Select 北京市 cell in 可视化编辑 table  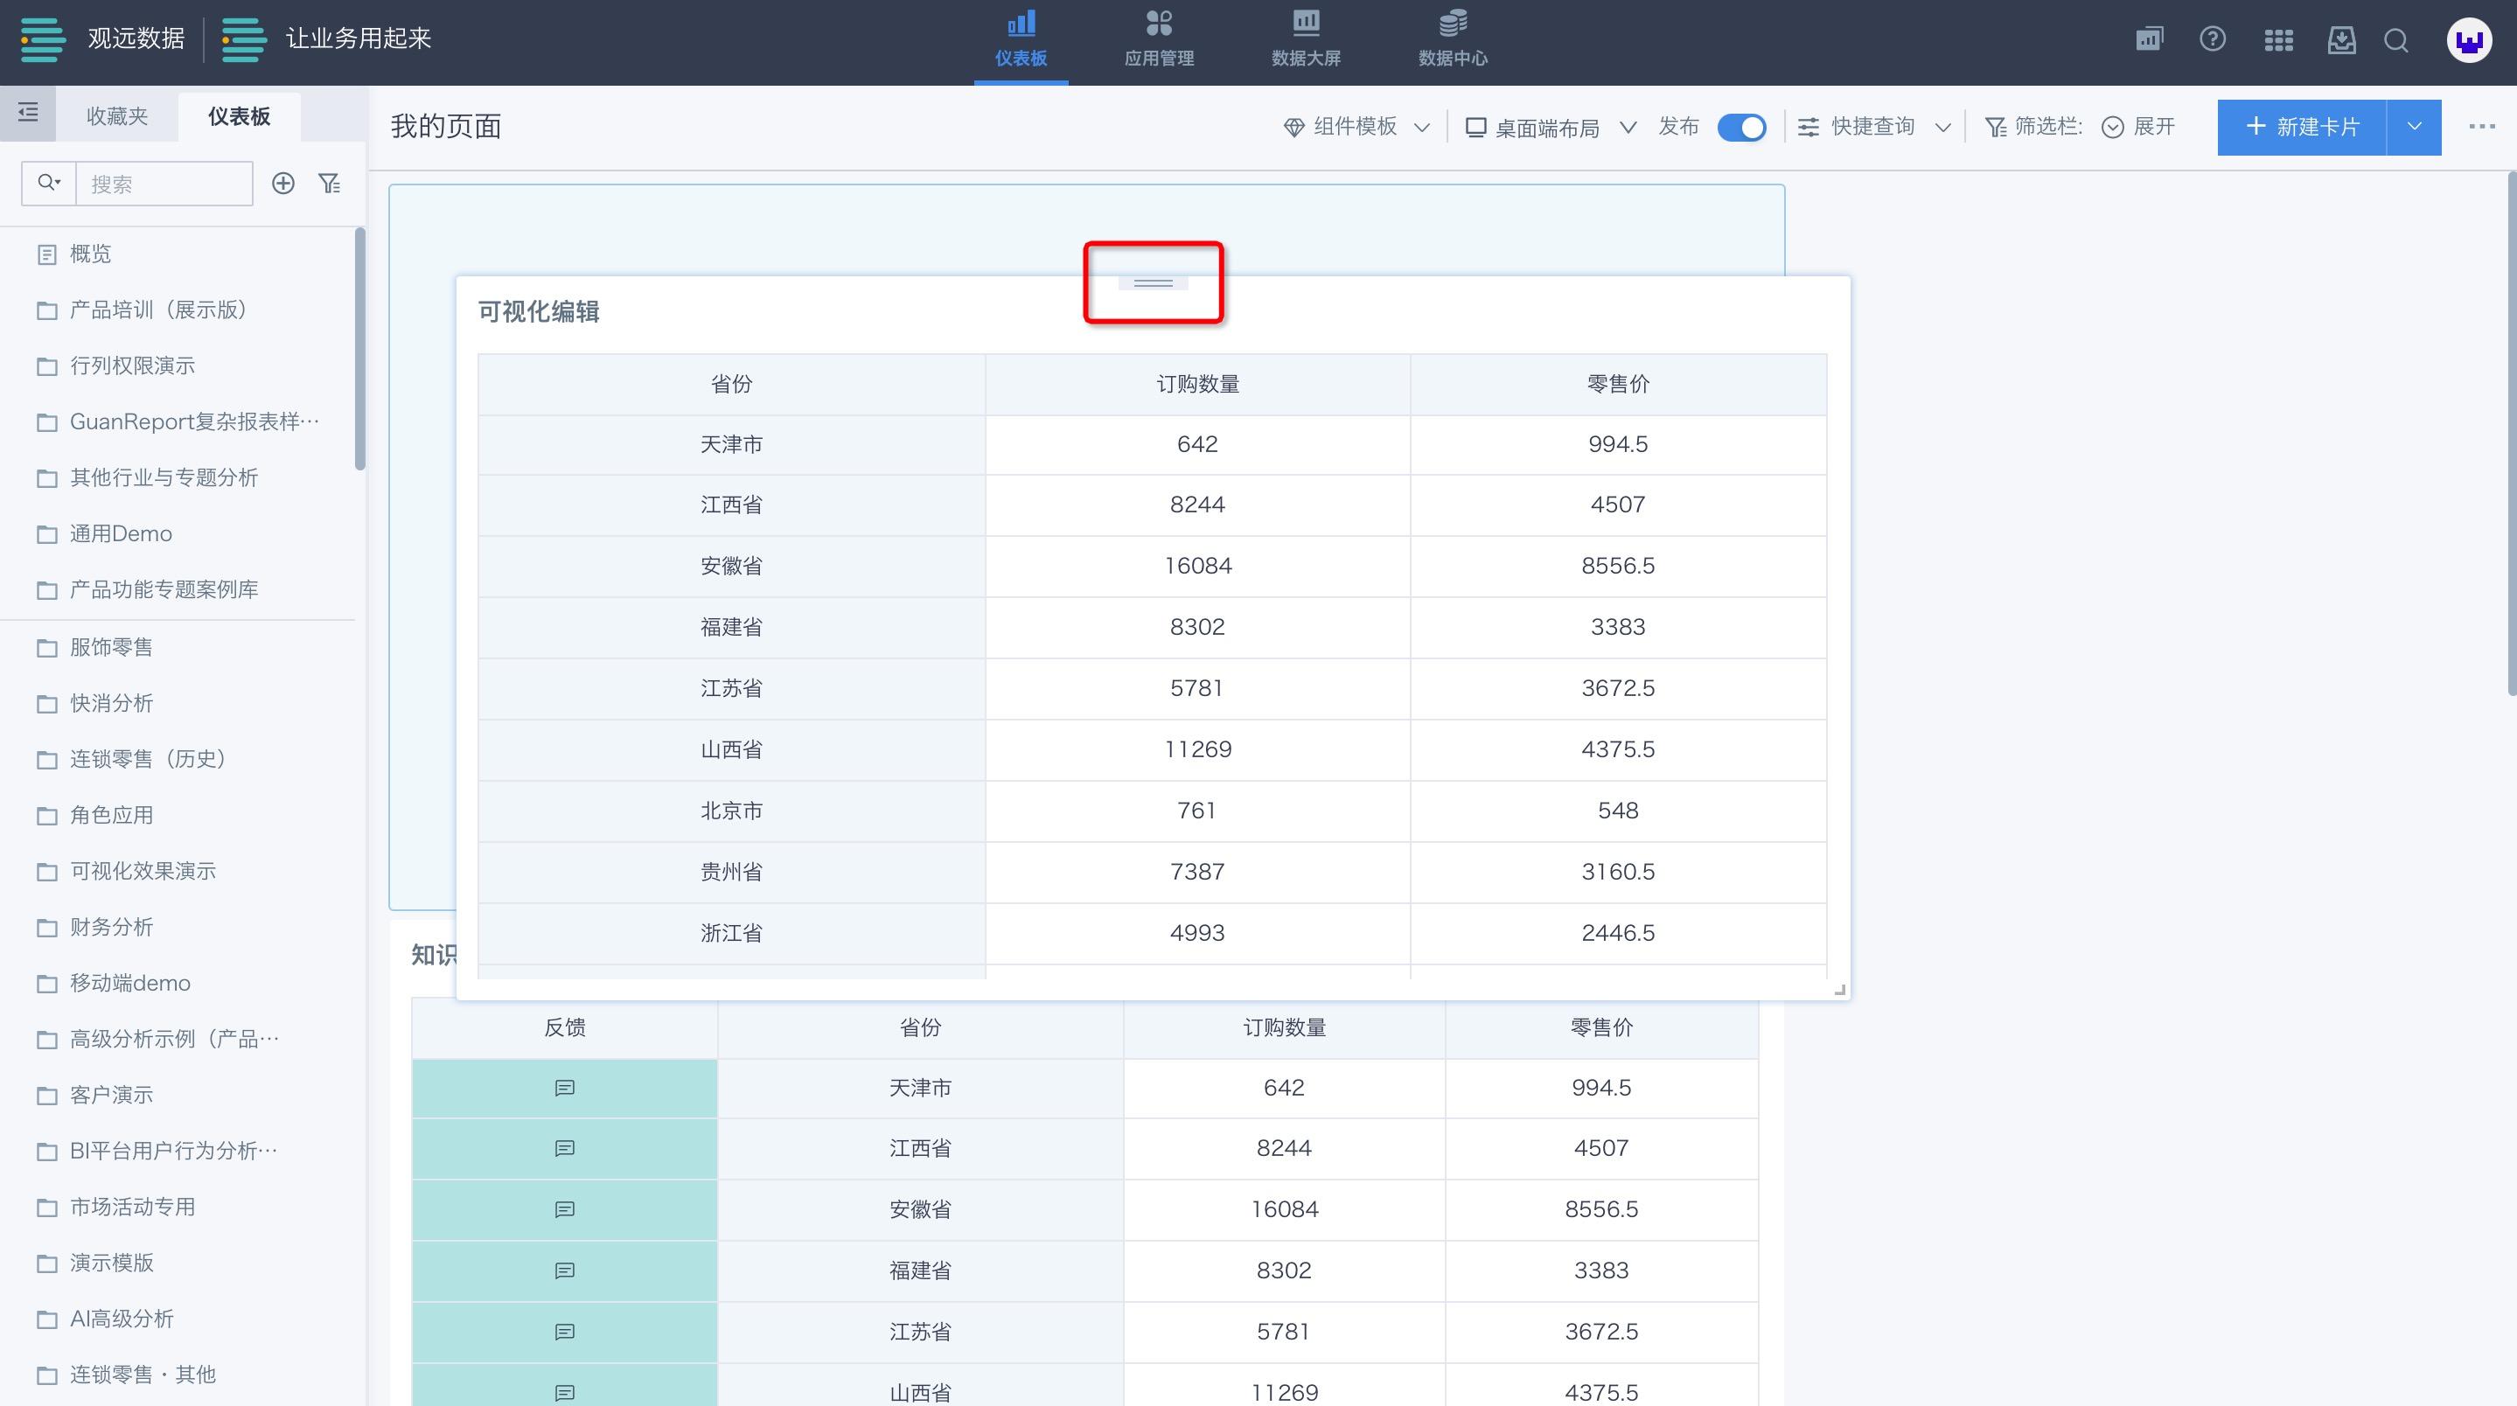click(732, 811)
